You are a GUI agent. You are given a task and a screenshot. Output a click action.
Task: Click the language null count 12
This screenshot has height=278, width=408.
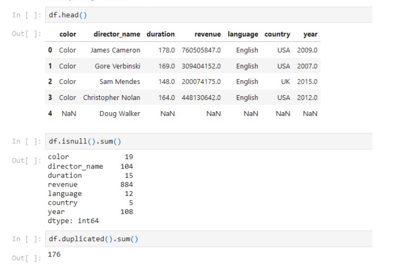click(x=129, y=194)
